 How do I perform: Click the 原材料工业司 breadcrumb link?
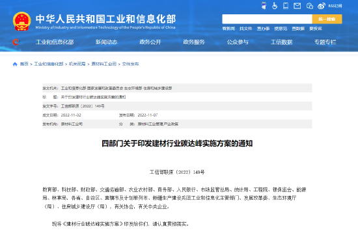click(104, 64)
